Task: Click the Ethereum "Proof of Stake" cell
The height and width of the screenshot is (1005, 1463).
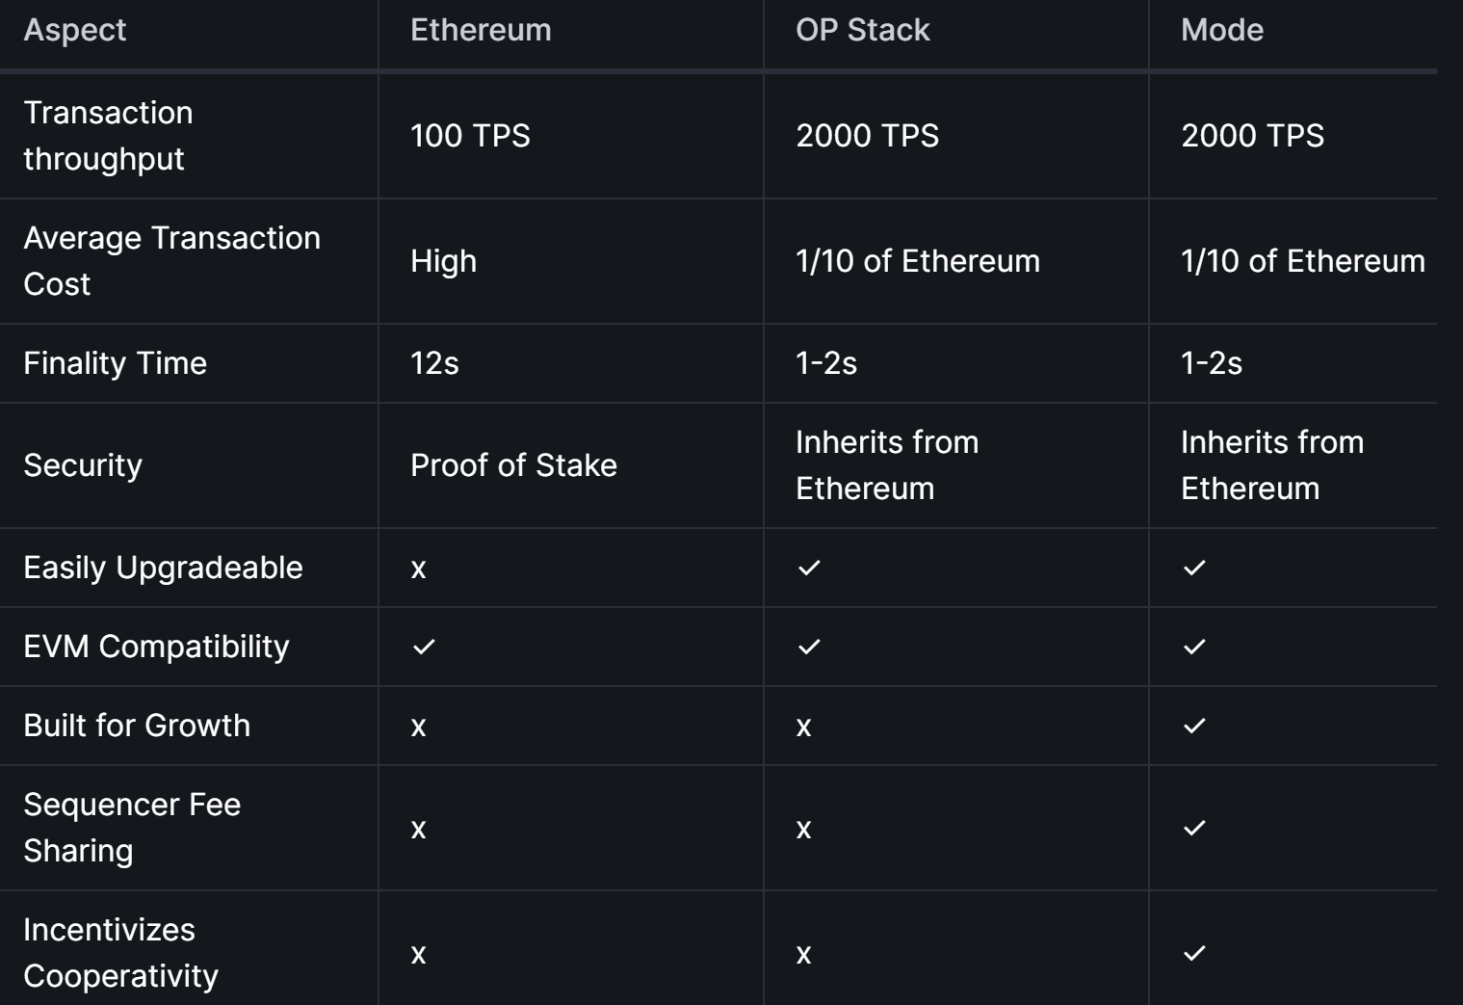Action: (513, 465)
